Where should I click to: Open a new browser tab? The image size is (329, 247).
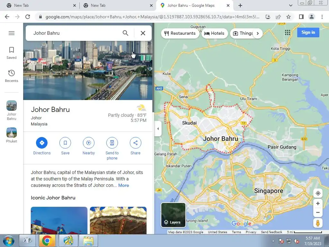click(240, 6)
